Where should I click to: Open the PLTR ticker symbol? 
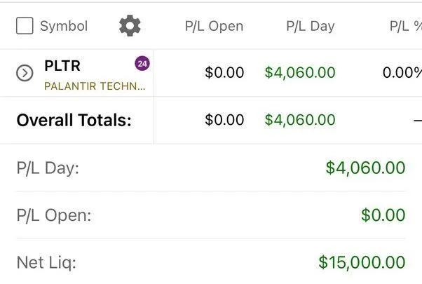click(62, 66)
